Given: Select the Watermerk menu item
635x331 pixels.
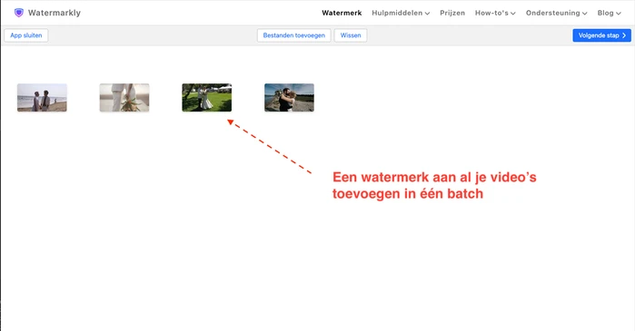Looking at the screenshot, I should click(342, 13).
